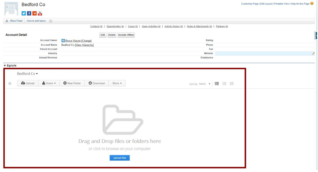Viewport: 318px width, 172px height.
Task: Jump to Contacts related list
Action: [x=96, y=26]
